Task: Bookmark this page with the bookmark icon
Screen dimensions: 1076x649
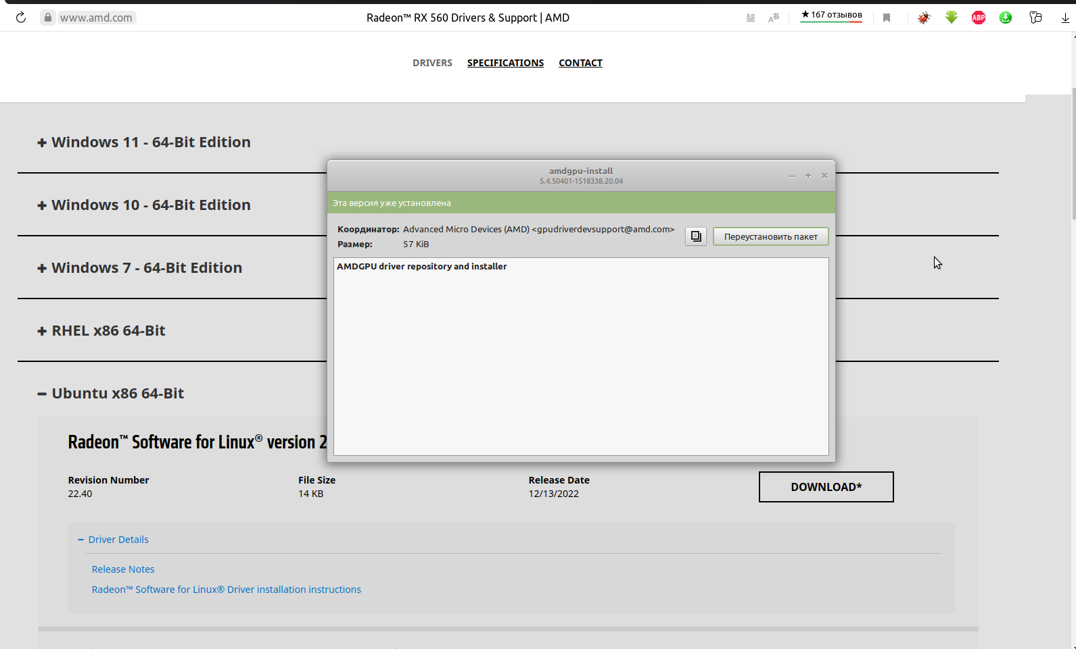Action: 887,18
